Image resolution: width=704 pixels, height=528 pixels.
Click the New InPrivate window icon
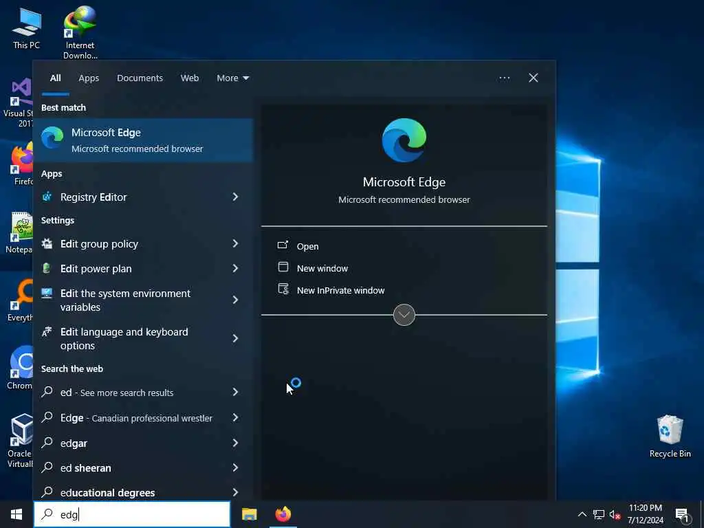(283, 289)
